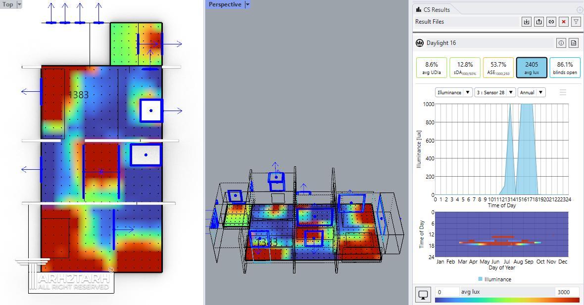Show Daylight 16 info icon
This screenshot has height=305, width=584.
pyautogui.click(x=561, y=43)
